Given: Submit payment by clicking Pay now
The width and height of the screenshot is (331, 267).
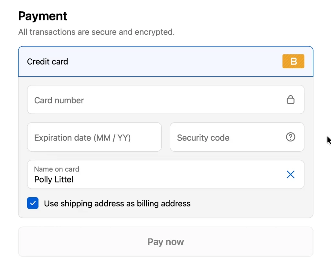Looking at the screenshot, I should coord(165,242).
